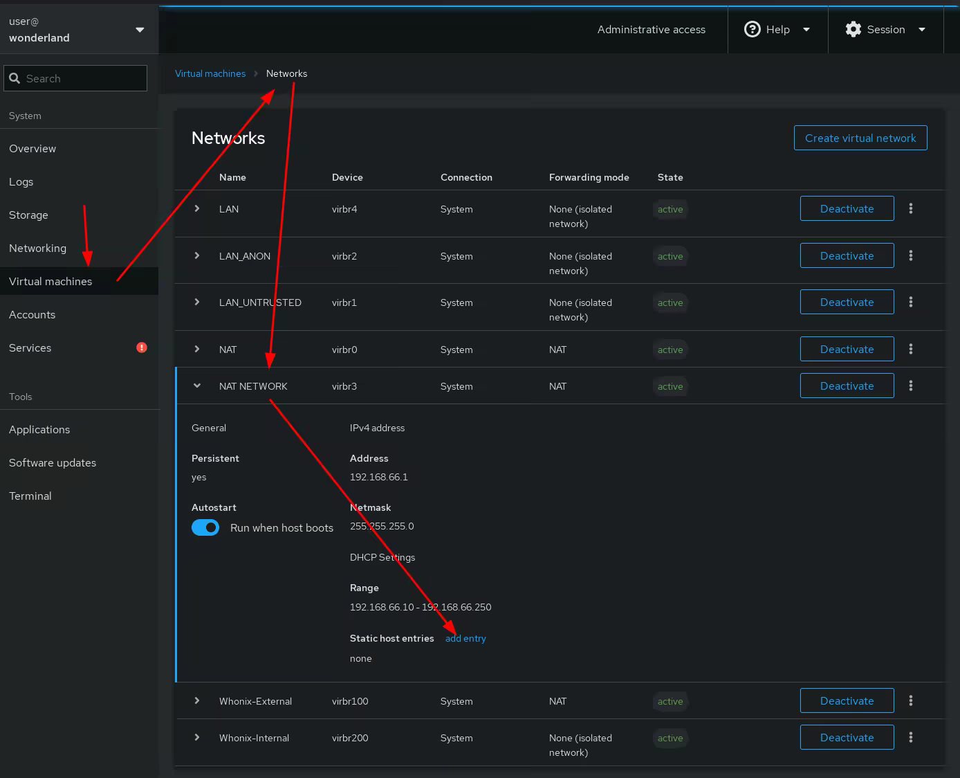Open kebab menu for NAT NETWORK row
The image size is (960, 778).
[x=910, y=386]
